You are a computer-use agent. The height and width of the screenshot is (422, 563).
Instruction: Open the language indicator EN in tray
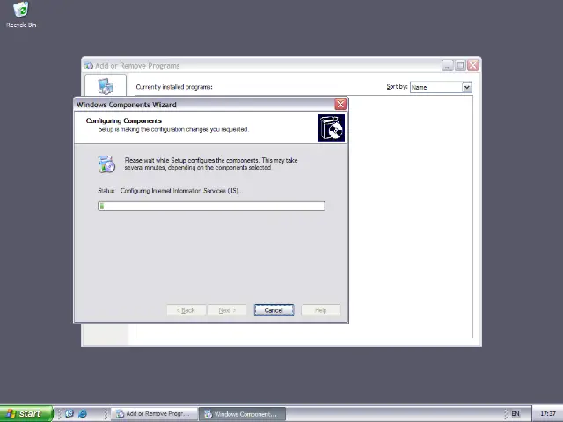(x=515, y=413)
